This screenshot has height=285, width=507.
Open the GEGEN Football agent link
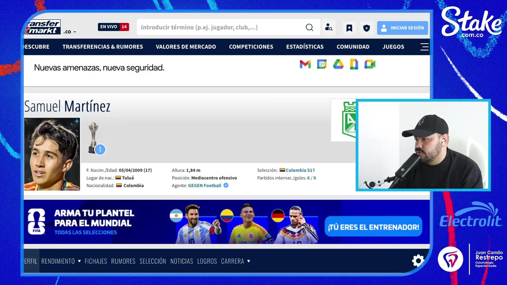(205, 185)
